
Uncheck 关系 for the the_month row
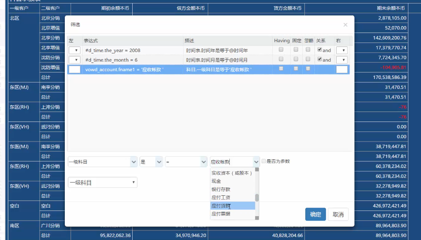click(320, 59)
